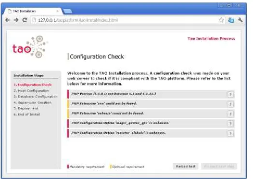Click the Installation Steps sidebar title
The width and height of the screenshot is (253, 179).
tap(28, 76)
